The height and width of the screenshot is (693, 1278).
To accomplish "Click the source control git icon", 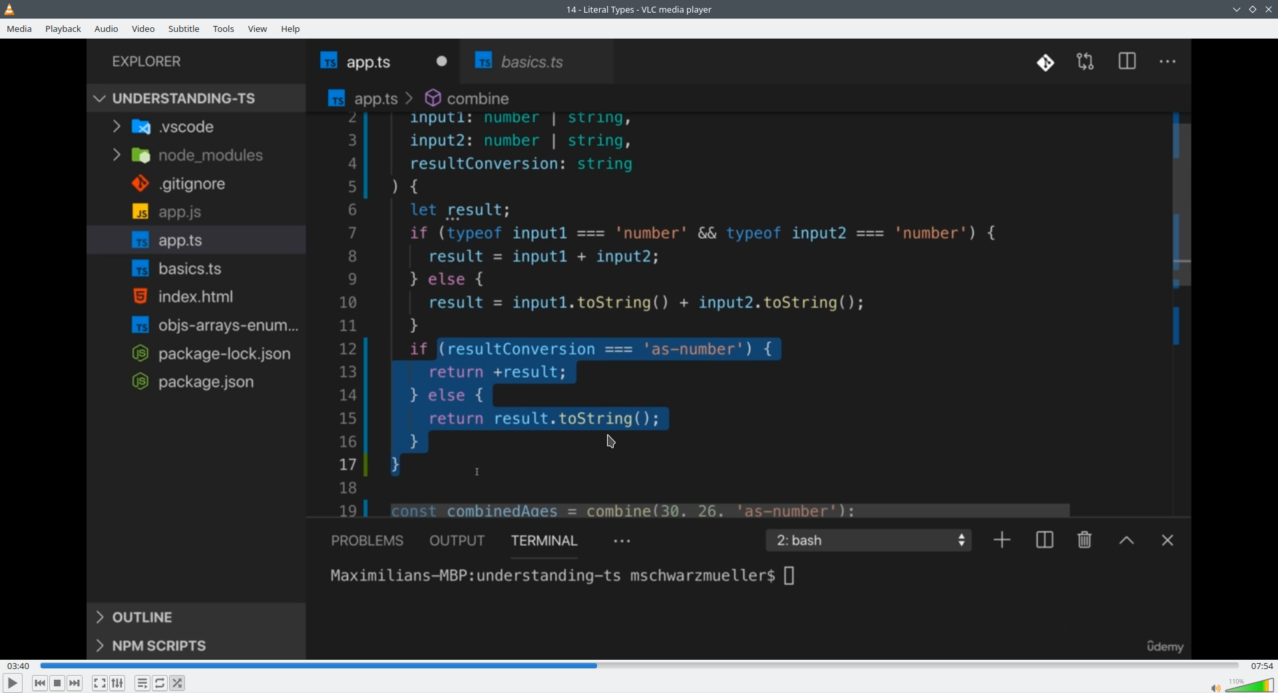I will tap(1046, 63).
